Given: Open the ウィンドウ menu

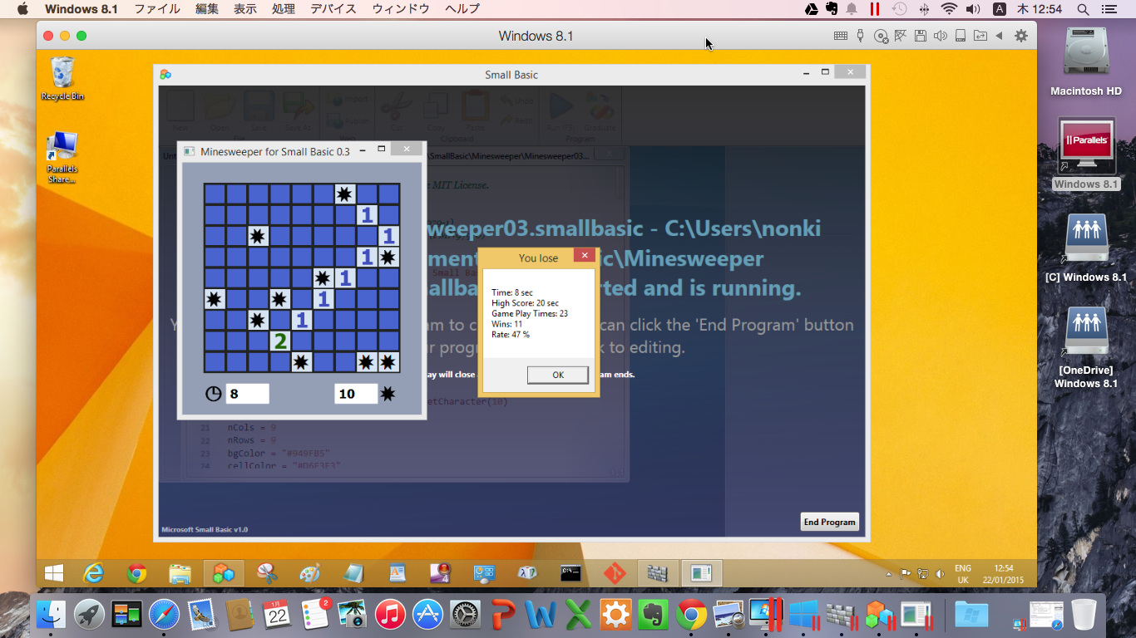Looking at the screenshot, I should pos(401,9).
